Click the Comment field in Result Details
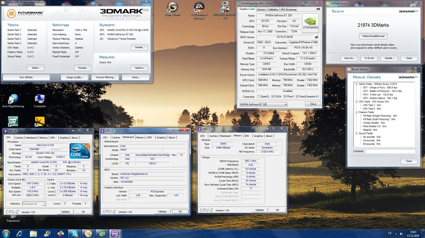This screenshot has width=425, height=238. [390, 151]
